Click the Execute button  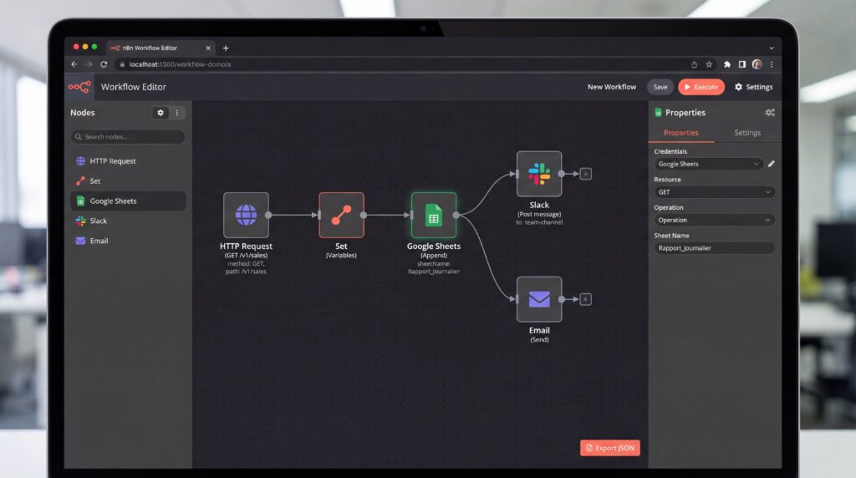tap(701, 87)
